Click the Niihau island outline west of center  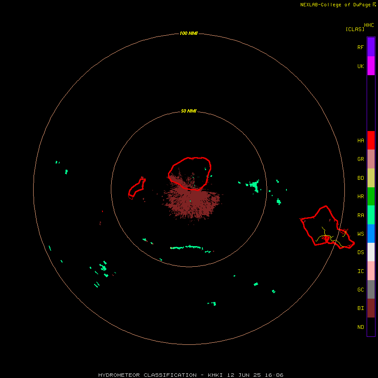(x=136, y=188)
